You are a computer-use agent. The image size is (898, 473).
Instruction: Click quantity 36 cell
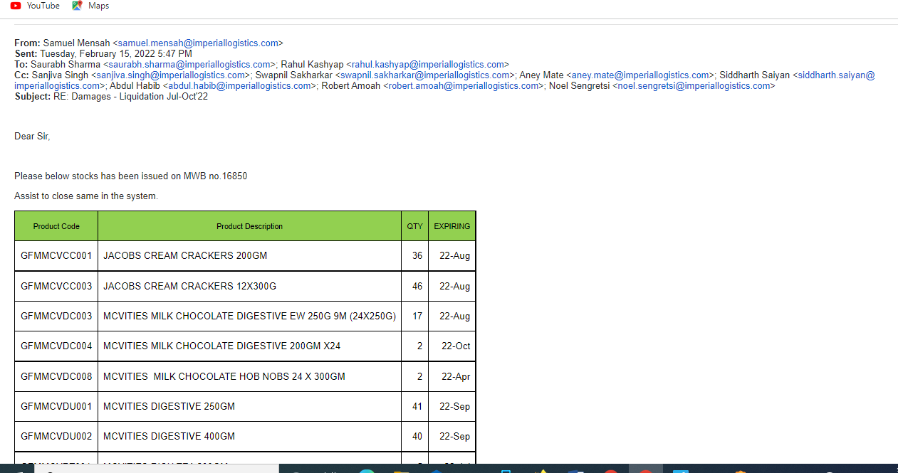(415, 256)
